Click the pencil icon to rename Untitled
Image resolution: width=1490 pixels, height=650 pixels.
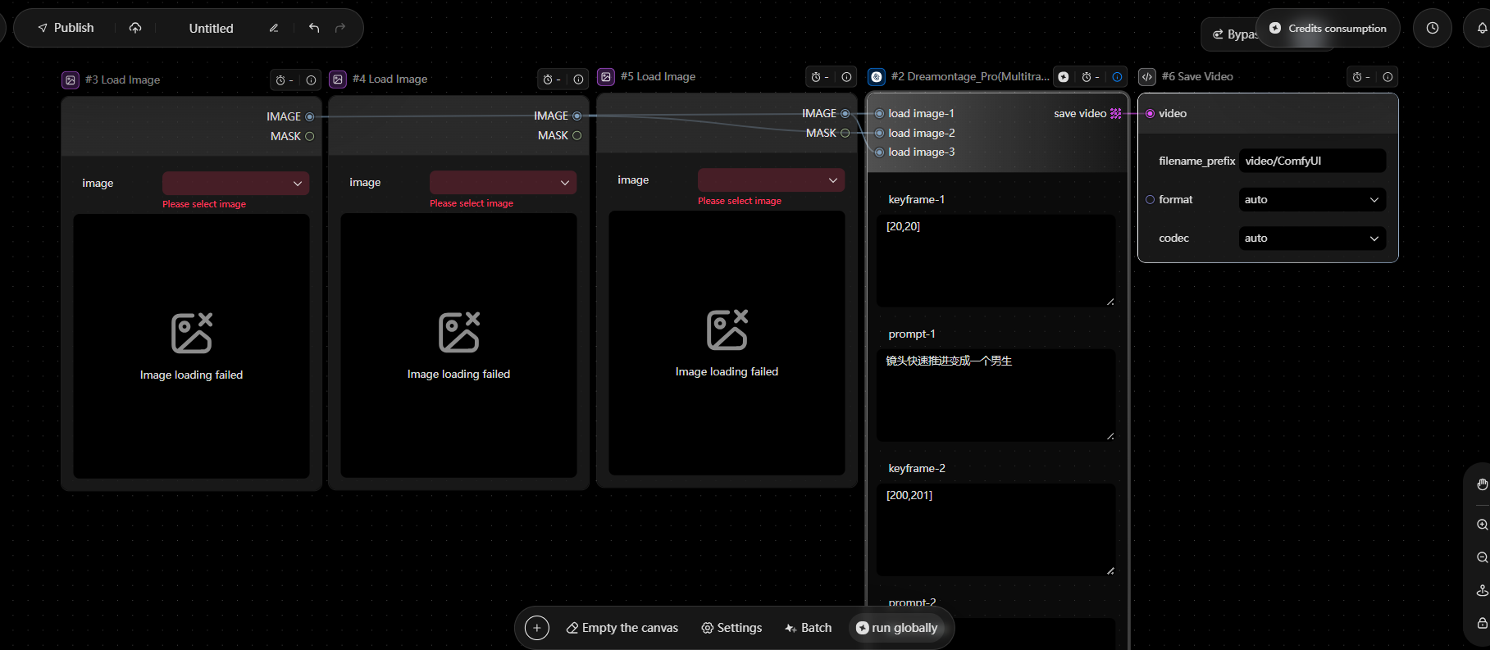[x=274, y=28]
